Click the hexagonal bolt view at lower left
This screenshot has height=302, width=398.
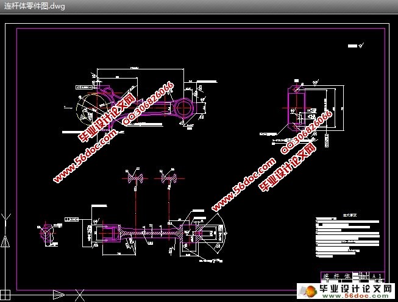point(44,232)
